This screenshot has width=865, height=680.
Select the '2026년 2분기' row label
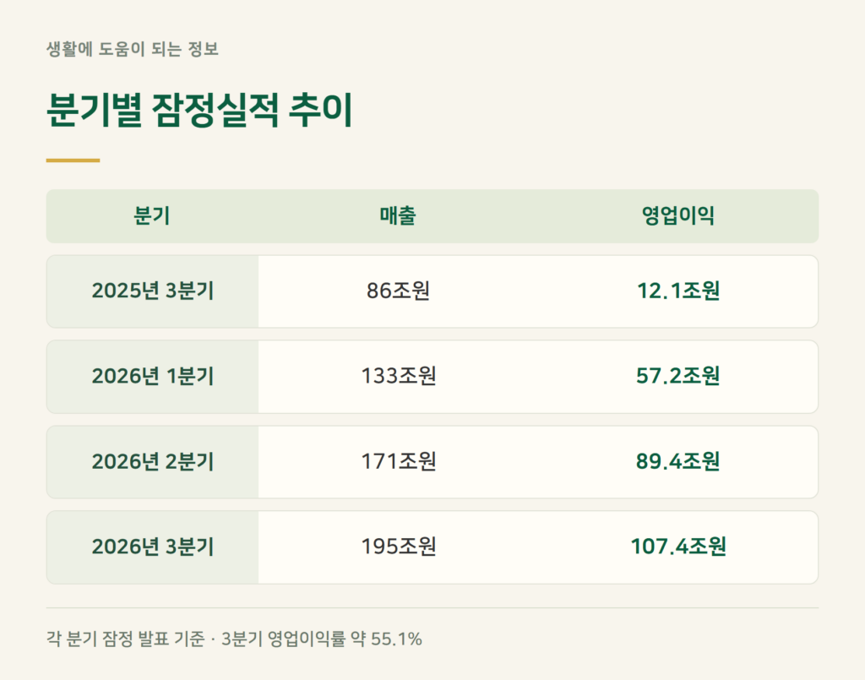tap(153, 461)
